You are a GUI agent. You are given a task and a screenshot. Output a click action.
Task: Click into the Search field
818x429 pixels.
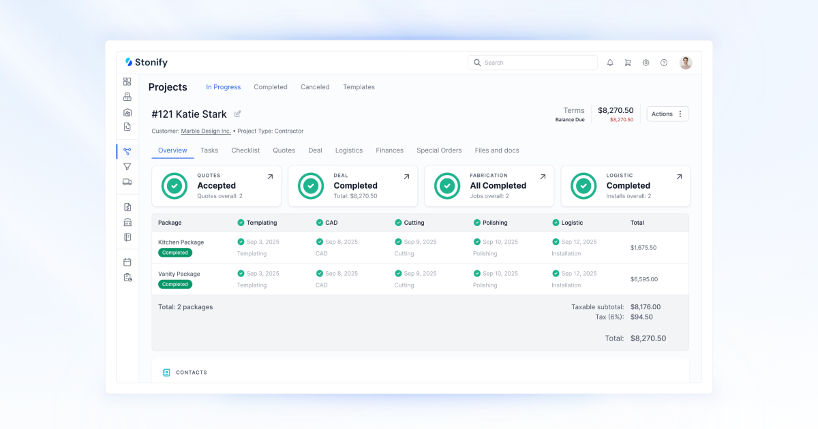click(532, 63)
